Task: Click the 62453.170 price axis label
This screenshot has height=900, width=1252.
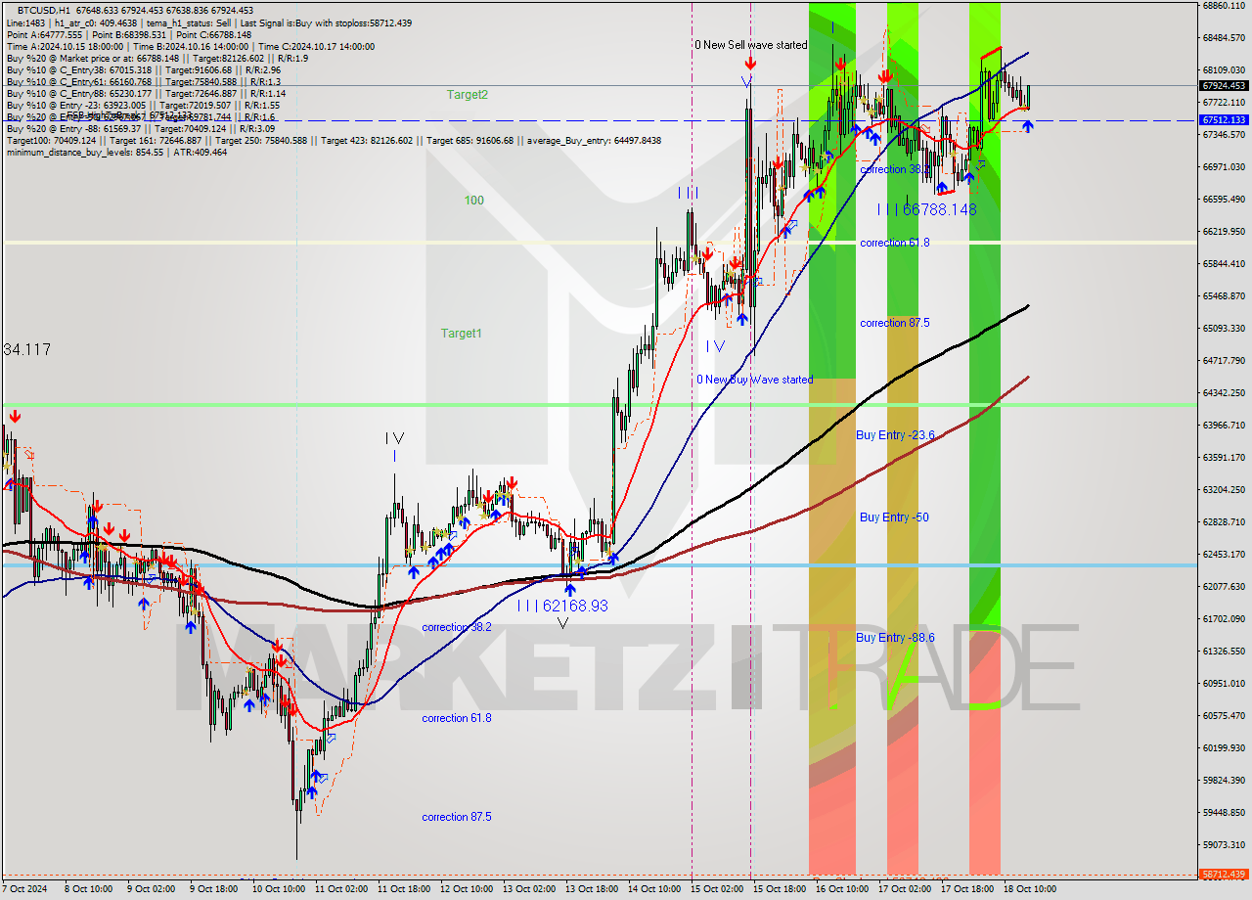Action: tap(1225, 555)
